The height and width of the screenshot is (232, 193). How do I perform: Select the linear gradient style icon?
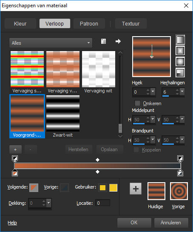[x=180, y=40]
